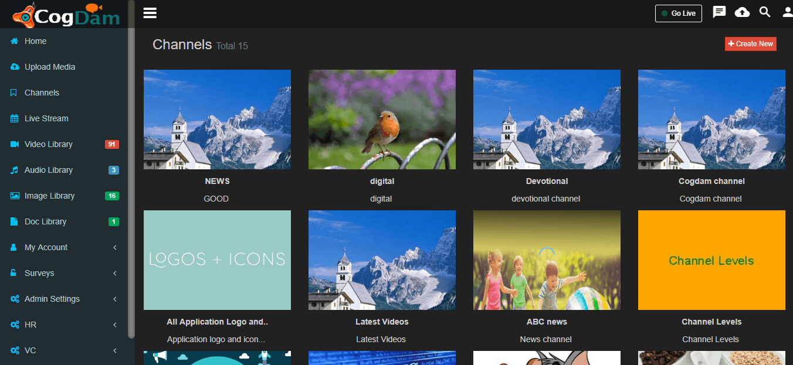The height and width of the screenshot is (365, 793).
Task: Click the cloud upload icon in header
Action: point(742,12)
